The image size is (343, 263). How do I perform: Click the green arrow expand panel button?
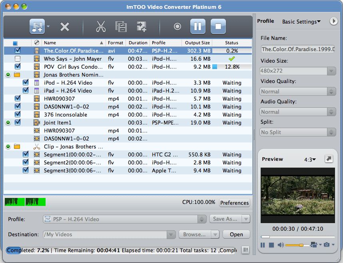coord(333,21)
